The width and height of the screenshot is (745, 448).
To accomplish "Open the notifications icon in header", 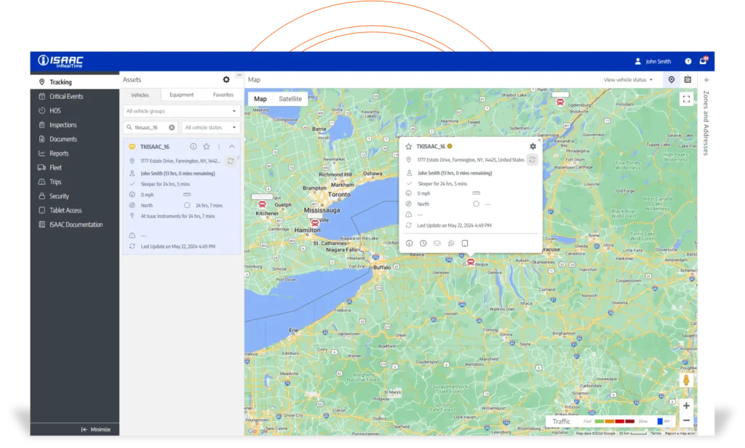I will click(x=704, y=60).
